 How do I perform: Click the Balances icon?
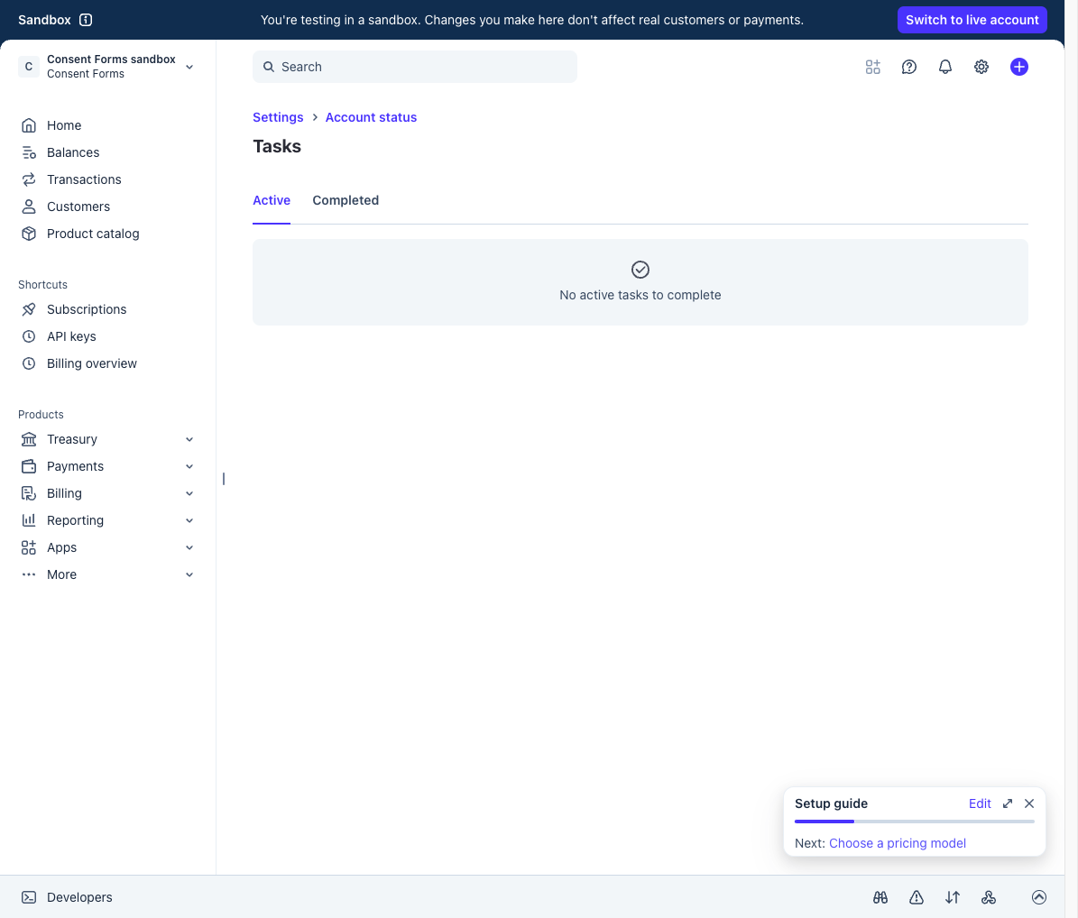[29, 152]
